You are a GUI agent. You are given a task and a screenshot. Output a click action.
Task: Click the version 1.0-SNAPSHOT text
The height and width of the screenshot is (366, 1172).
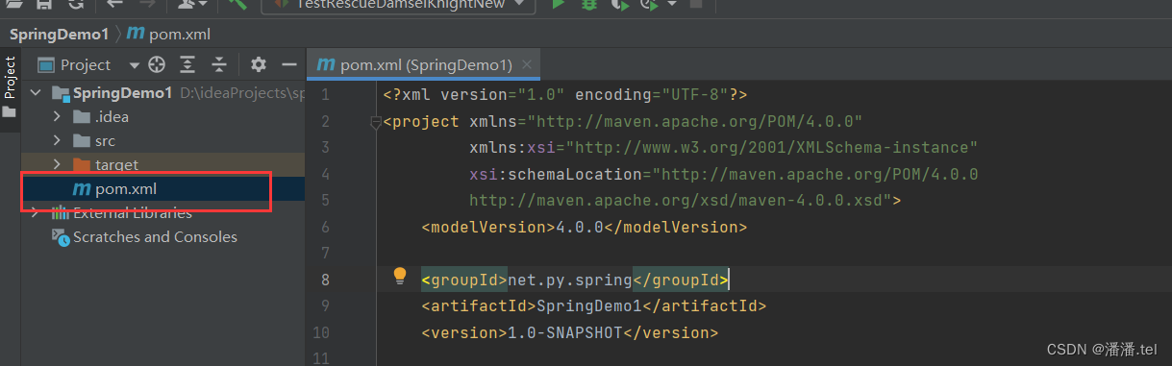pyautogui.click(x=565, y=333)
